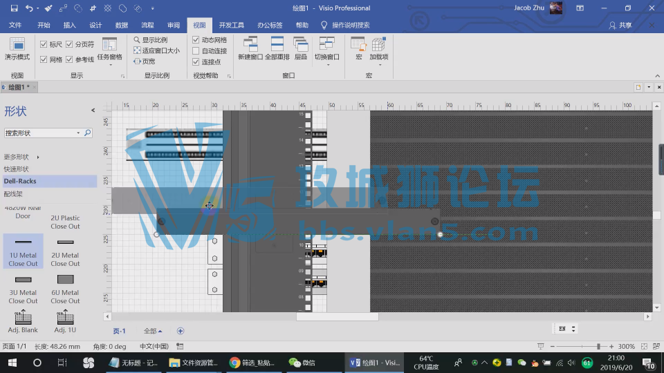Start 演示模式 presentation mode

click(17, 49)
